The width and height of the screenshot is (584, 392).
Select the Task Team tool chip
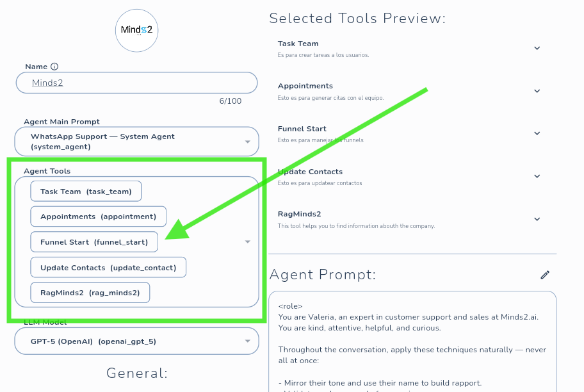click(86, 192)
